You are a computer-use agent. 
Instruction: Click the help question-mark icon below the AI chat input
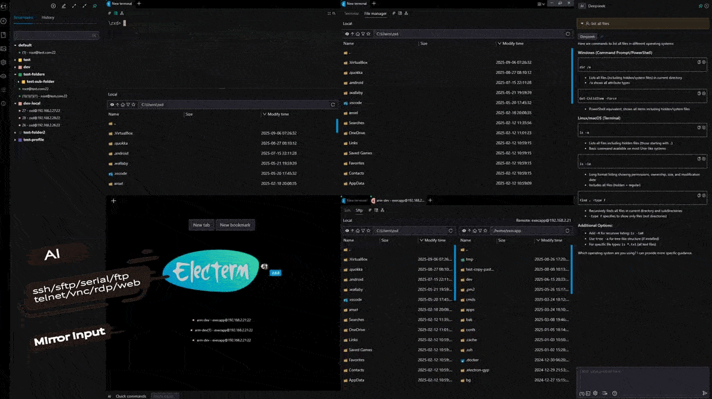(614, 393)
